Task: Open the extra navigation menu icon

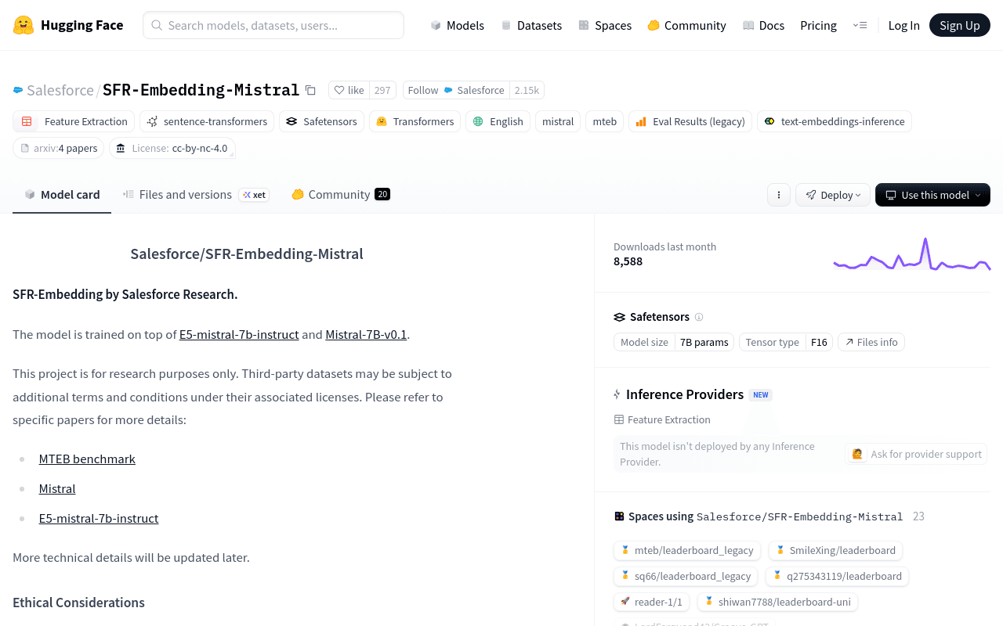Action: click(x=860, y=25)
